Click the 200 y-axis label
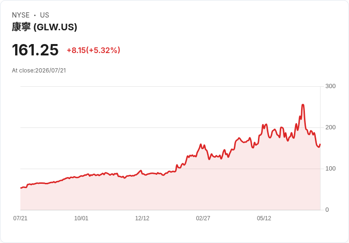 (x=331, y=127)
